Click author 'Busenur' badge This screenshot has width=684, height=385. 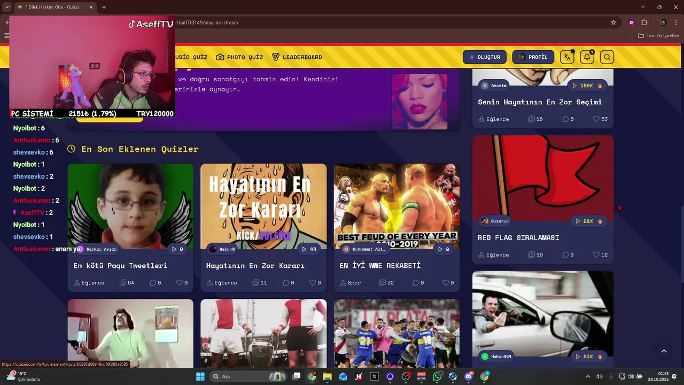point(495,221)
